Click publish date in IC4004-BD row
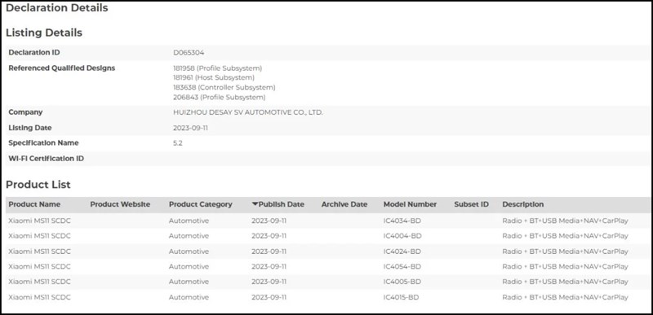653x315 pixels. pyautogui.click(x=269, y=236)
